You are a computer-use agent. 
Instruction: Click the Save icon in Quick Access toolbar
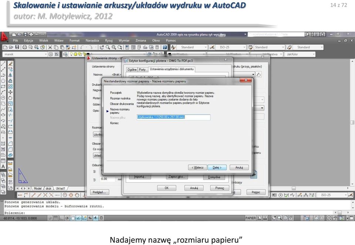click(26, 34)
